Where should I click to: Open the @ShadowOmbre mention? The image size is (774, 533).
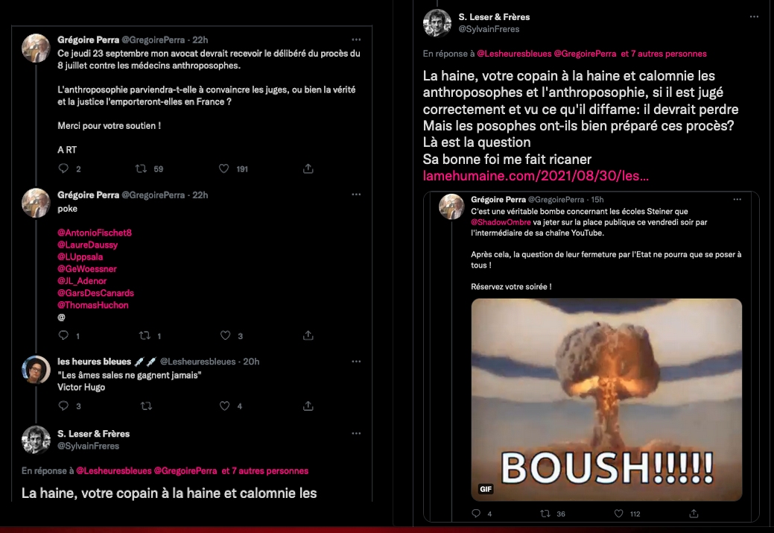tap(501, 222)
